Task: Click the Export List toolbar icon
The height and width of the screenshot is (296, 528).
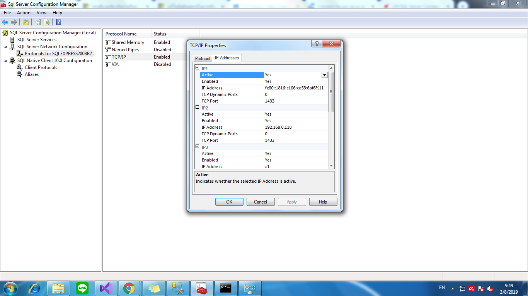Action: pos(47,22)
